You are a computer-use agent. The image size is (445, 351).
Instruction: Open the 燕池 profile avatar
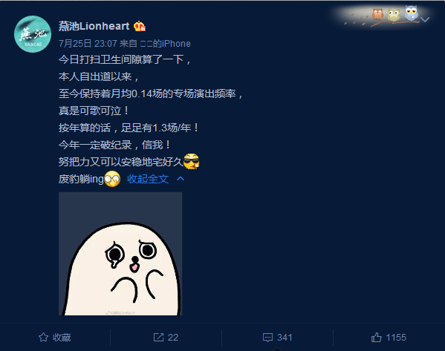33,34
